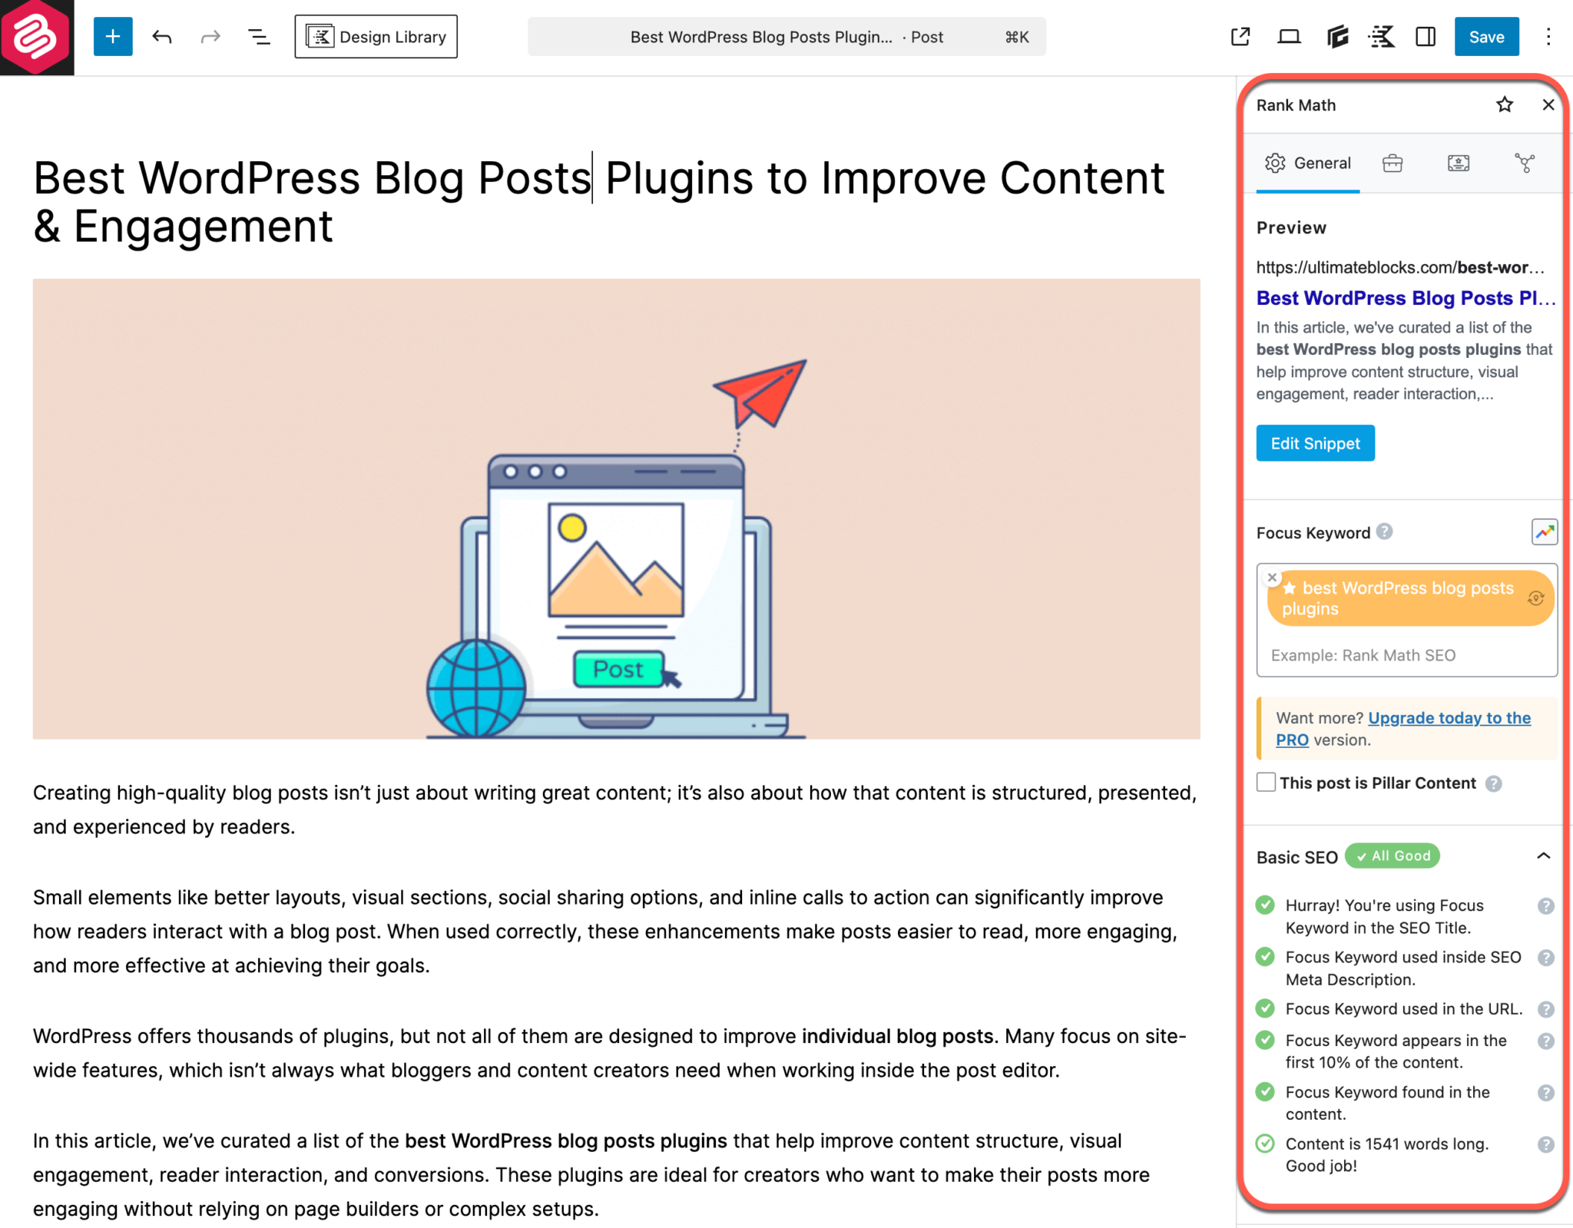The height and width of the screenshot is (1228, 1573).
Task: Check This post is Pillar Content
Action: (x=1267, y=783)
